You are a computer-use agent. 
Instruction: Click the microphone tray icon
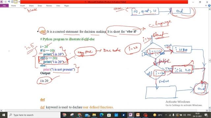(173, 115)
